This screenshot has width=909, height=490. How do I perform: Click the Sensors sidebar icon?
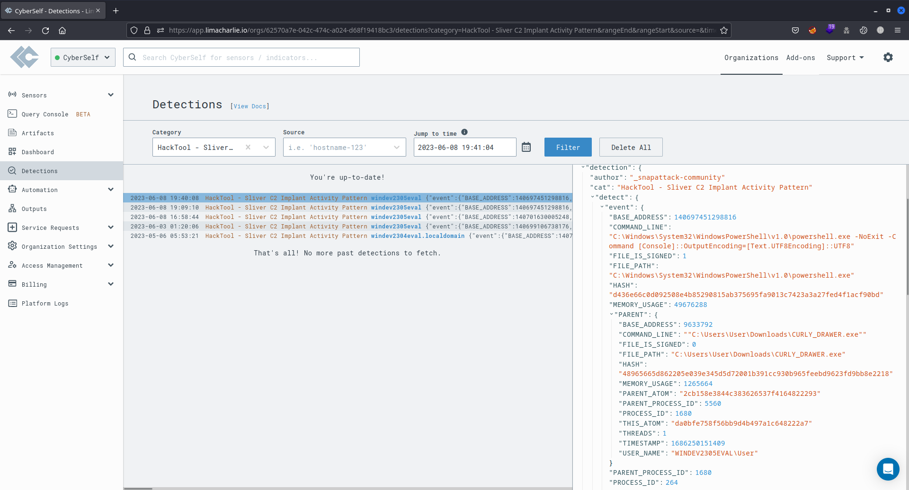[12, 95]
